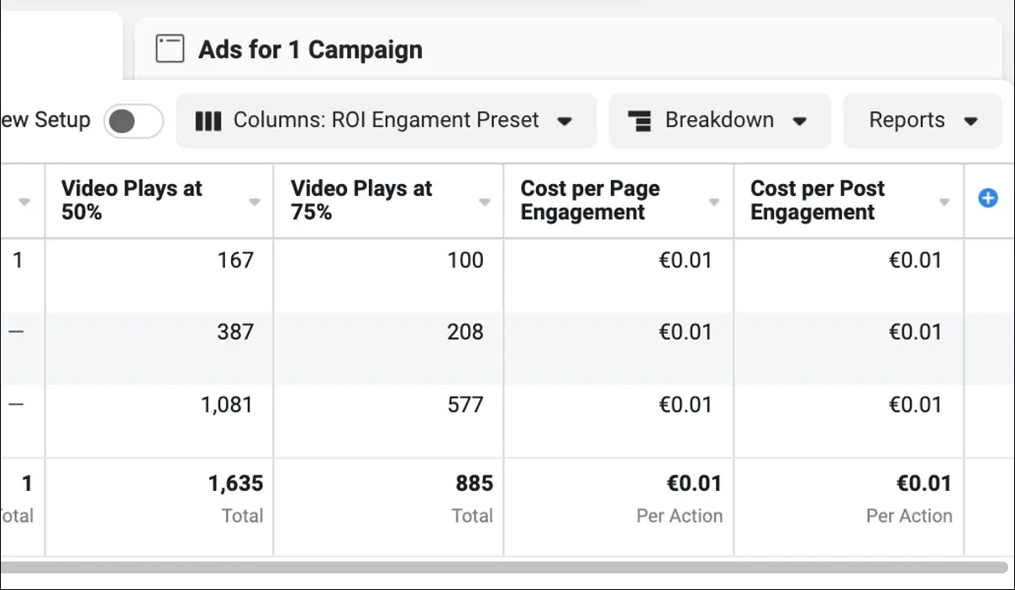Sort by Video Plays at 75% header
The width and height of the screenshot is (1015, 590).
[x=361, y=200]
